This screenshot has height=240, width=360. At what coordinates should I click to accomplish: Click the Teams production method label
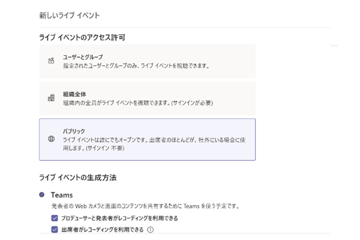coord(62,195)
